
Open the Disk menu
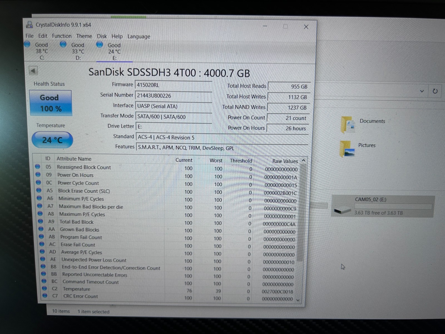pyautogui.click(x=102, y=36)
